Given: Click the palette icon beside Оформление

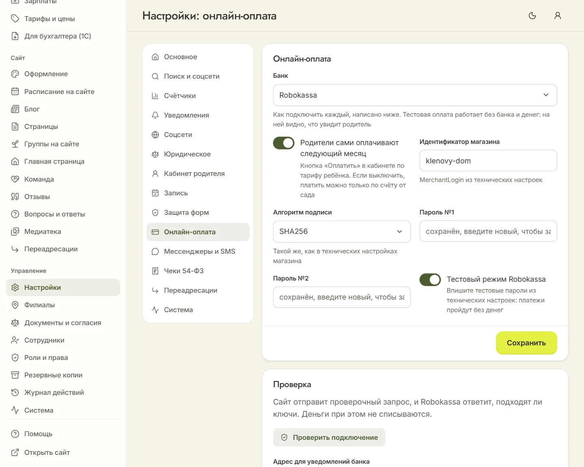Looking at the screenshot, I should coord(15,74).
